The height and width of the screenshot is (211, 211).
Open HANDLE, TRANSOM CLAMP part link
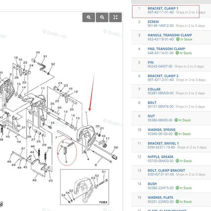click(x=170, y=35)
